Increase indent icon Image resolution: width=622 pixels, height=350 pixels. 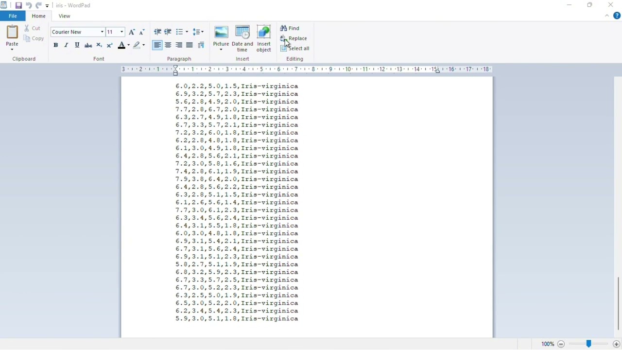pyautogui.click(x=168, y=32)
